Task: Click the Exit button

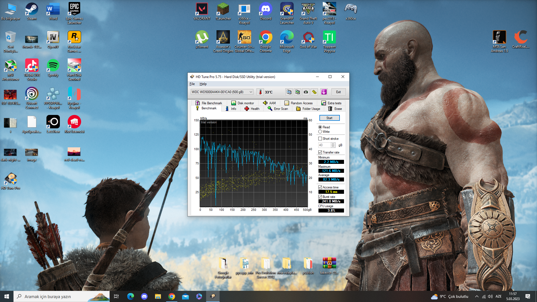Action: pyautogui.click(x=338, y=92)
